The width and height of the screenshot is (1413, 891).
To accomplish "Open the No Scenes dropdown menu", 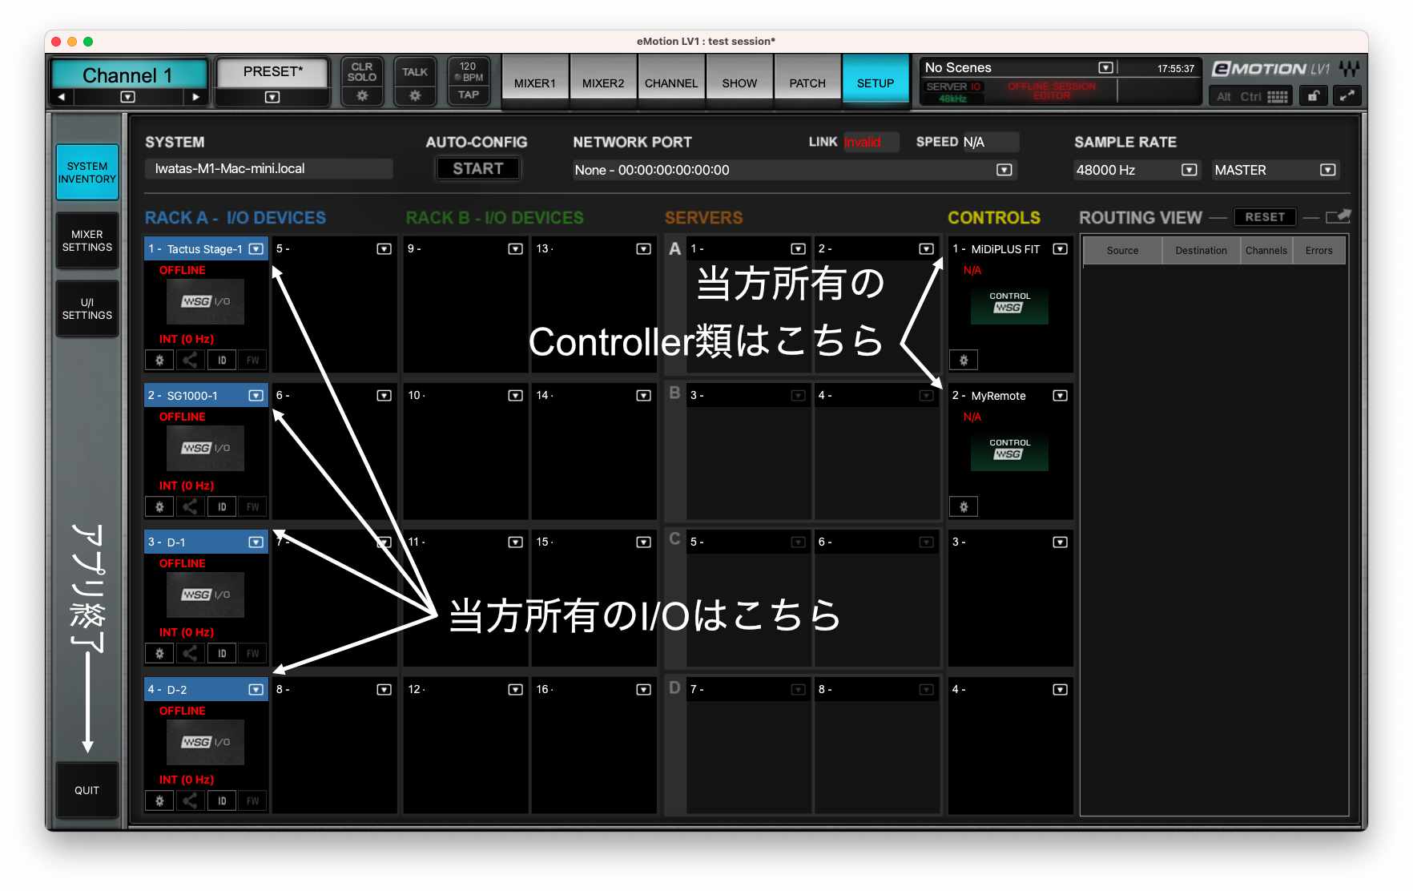I will point(1105,68).
